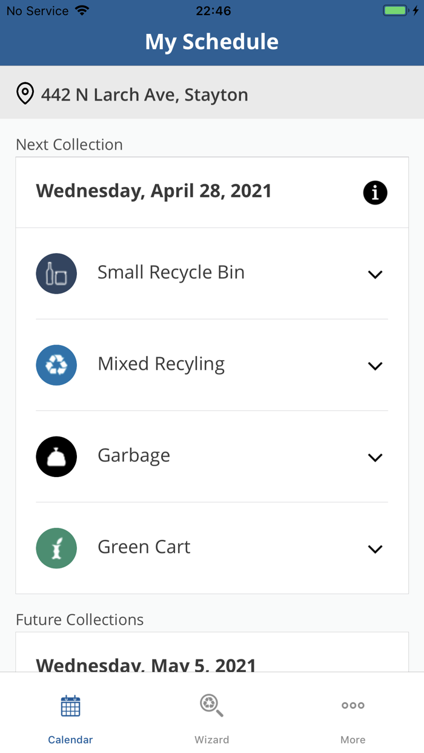This screenshot has height=753, width=424.
Task: Tap the Calendar icon in bottom bar
Action: point(70,705)
